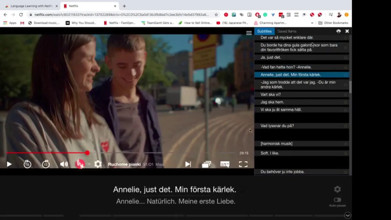Star the "Vad lyssnar du på?" subtitle line
Viewport: 391px width, 220px height.
pyautogui.click(x=345, y=126)
